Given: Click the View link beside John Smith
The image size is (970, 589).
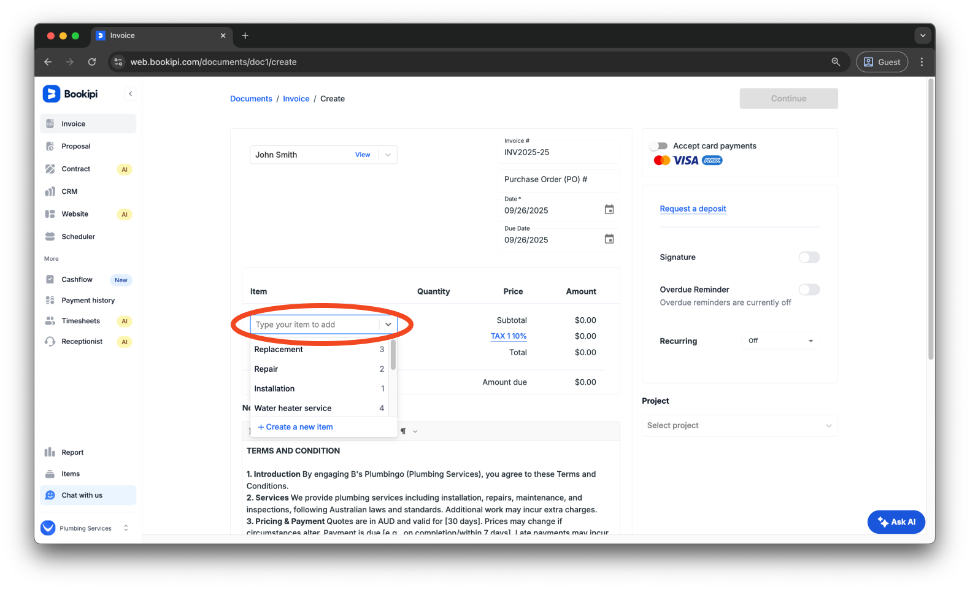Looking at the screenshot, I should tap(363, 155).
